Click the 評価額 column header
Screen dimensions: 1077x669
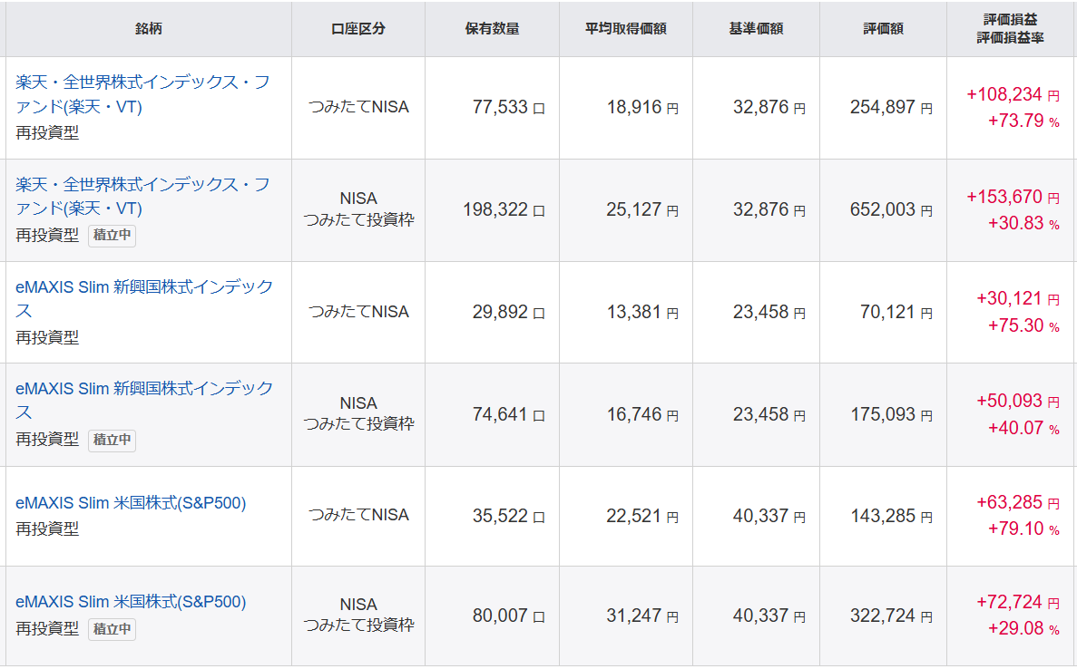coord(883,28)
